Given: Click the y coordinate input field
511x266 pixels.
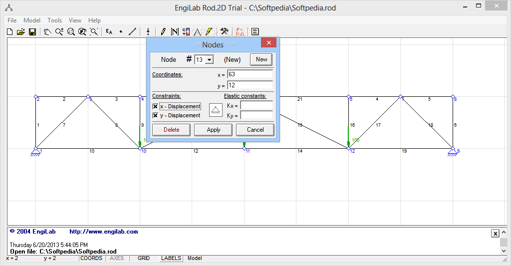Looking at the screenshot, I should [x=250, y=85].
